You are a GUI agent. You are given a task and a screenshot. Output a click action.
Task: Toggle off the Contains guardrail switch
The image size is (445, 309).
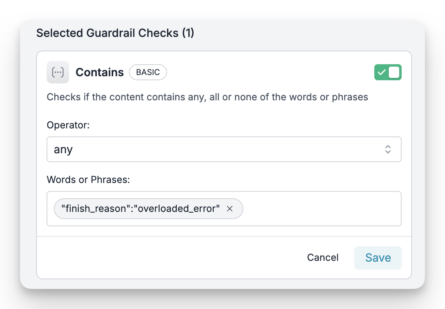tap(388, 72)
